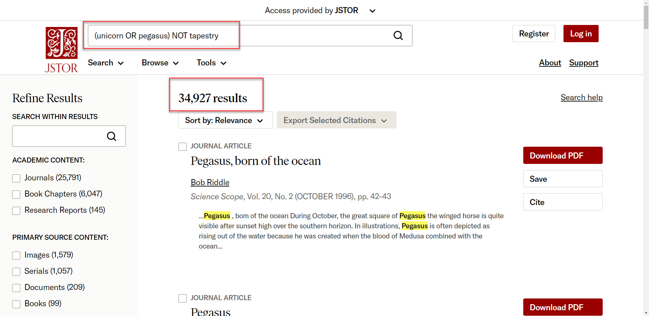Click the Cite button
The image size is (649, 316).
point(562,202)
